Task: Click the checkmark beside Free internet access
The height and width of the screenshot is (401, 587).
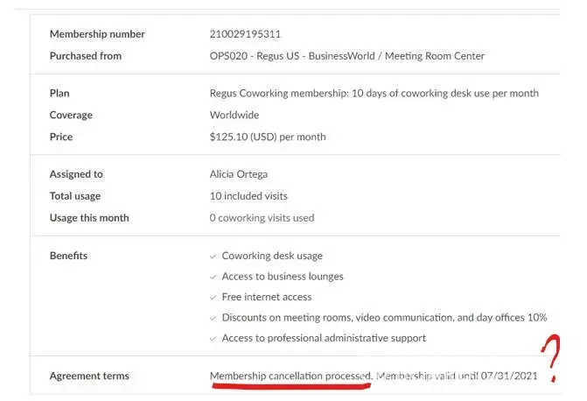Action: tap(213, 298)
